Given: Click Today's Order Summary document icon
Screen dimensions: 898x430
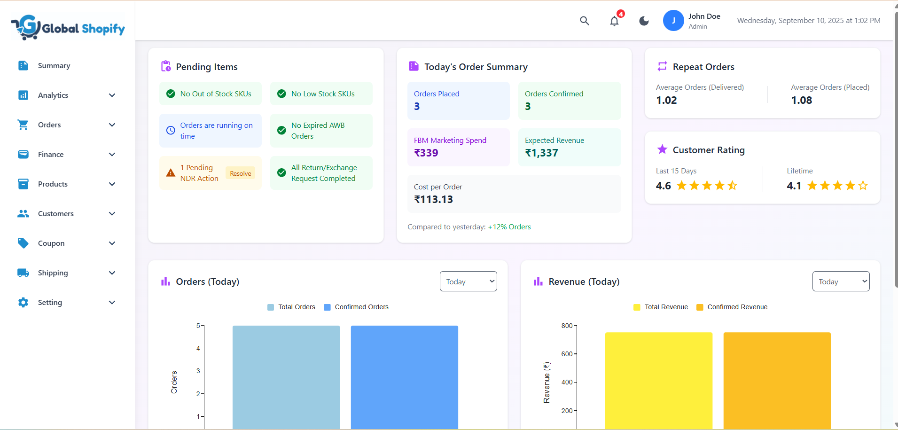Looking at the screenshot, I should pos(414,66).
